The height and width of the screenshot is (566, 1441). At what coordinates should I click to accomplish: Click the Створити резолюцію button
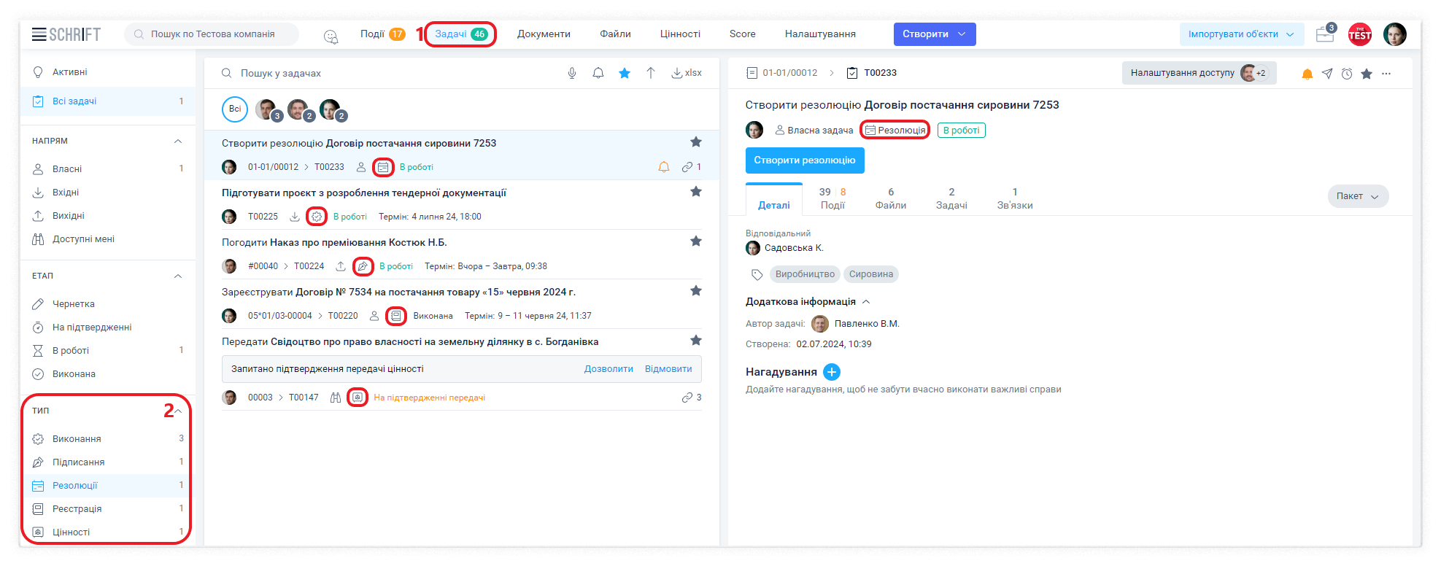pyautogui.click(x=804, y=160)
